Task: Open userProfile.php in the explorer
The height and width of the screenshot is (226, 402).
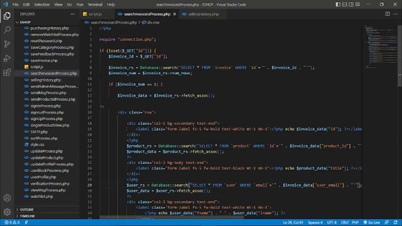Action: (x=43, y=177)
